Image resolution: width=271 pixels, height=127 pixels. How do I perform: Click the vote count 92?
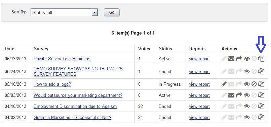(141, 106)
